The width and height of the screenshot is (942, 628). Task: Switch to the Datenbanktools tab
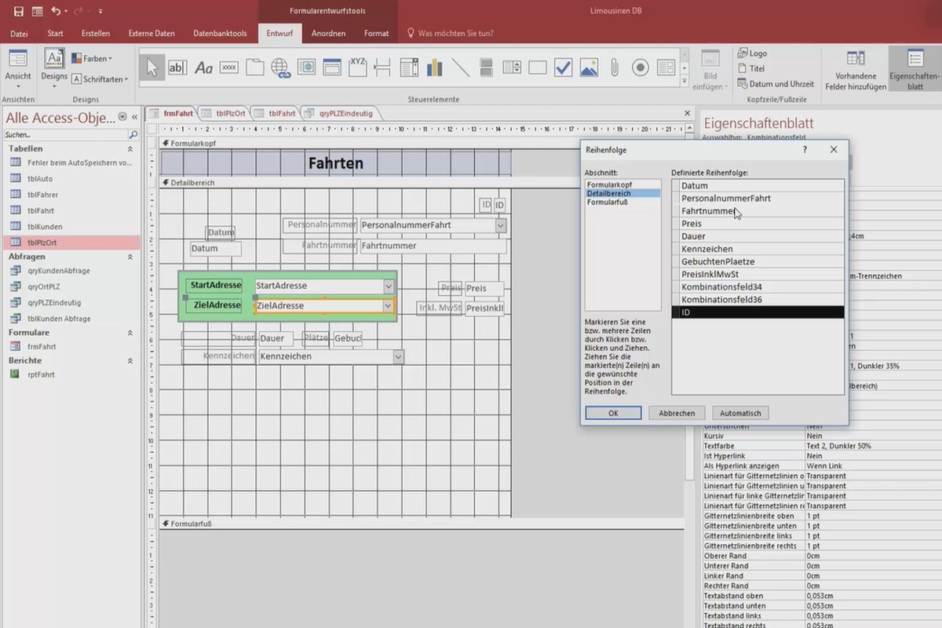[x=220, y=33]
